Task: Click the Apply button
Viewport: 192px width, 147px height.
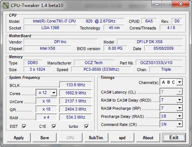Action: pos(18,138)
